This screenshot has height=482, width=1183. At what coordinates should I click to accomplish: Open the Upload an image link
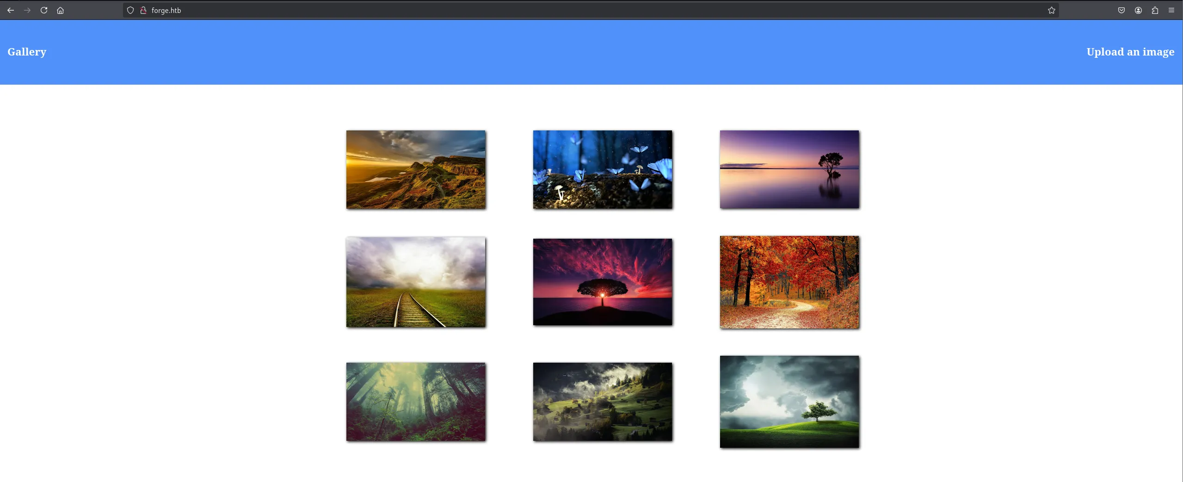click(1130, 52)
